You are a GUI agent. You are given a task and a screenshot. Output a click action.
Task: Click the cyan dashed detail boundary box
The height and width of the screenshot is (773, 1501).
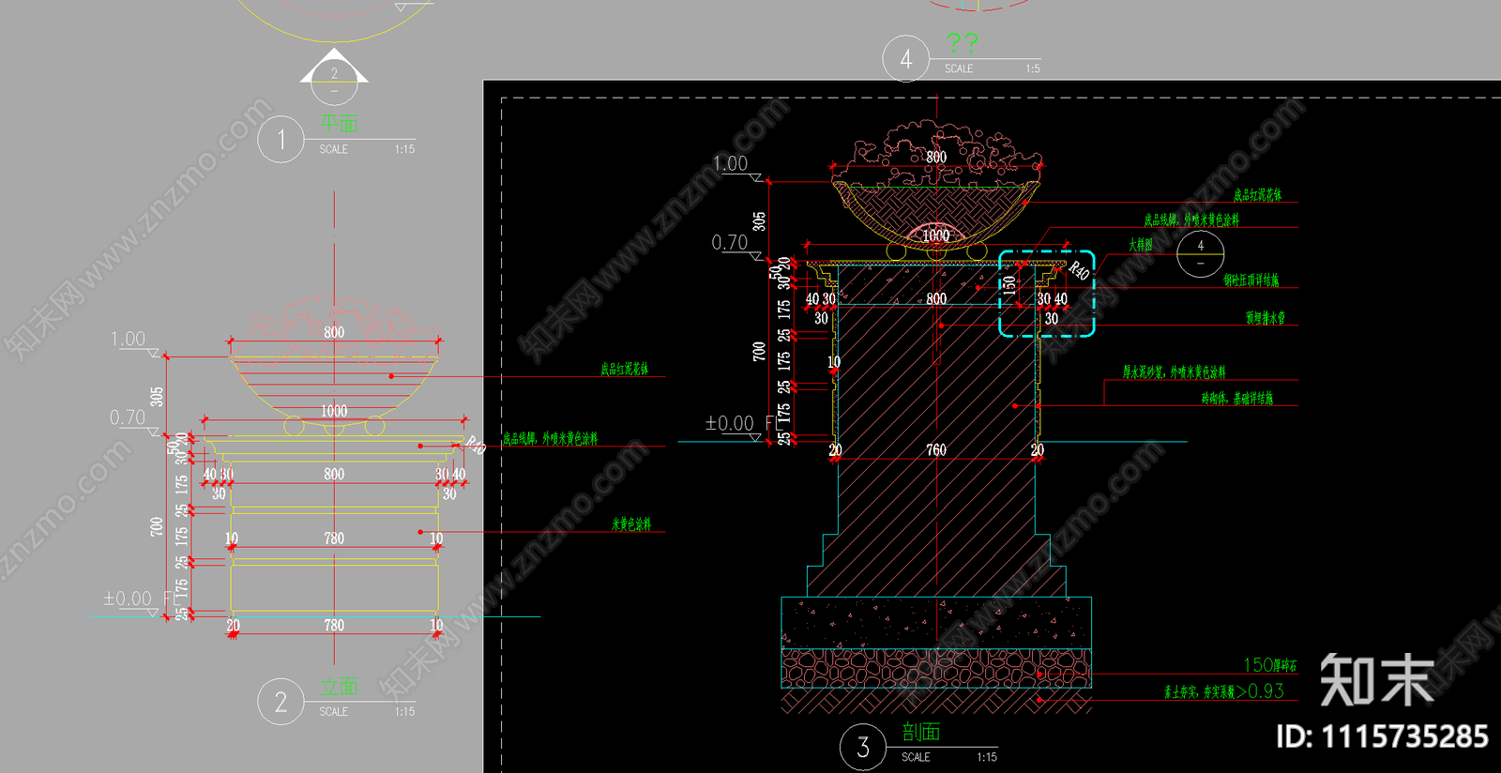1047,294
